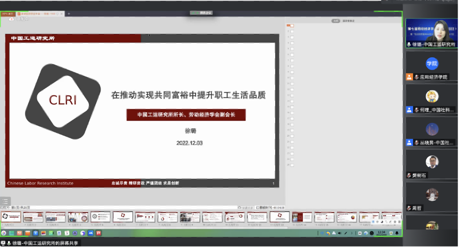Open the blue Tencent Meeting icon in taskbar
The image size is (459, 247).
(90, 233)
